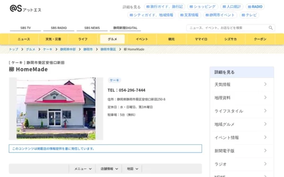Expand the 地図 dropdown
Image resolution: width=284 pixels, height=177 pixels.
(x=132, y=169)
